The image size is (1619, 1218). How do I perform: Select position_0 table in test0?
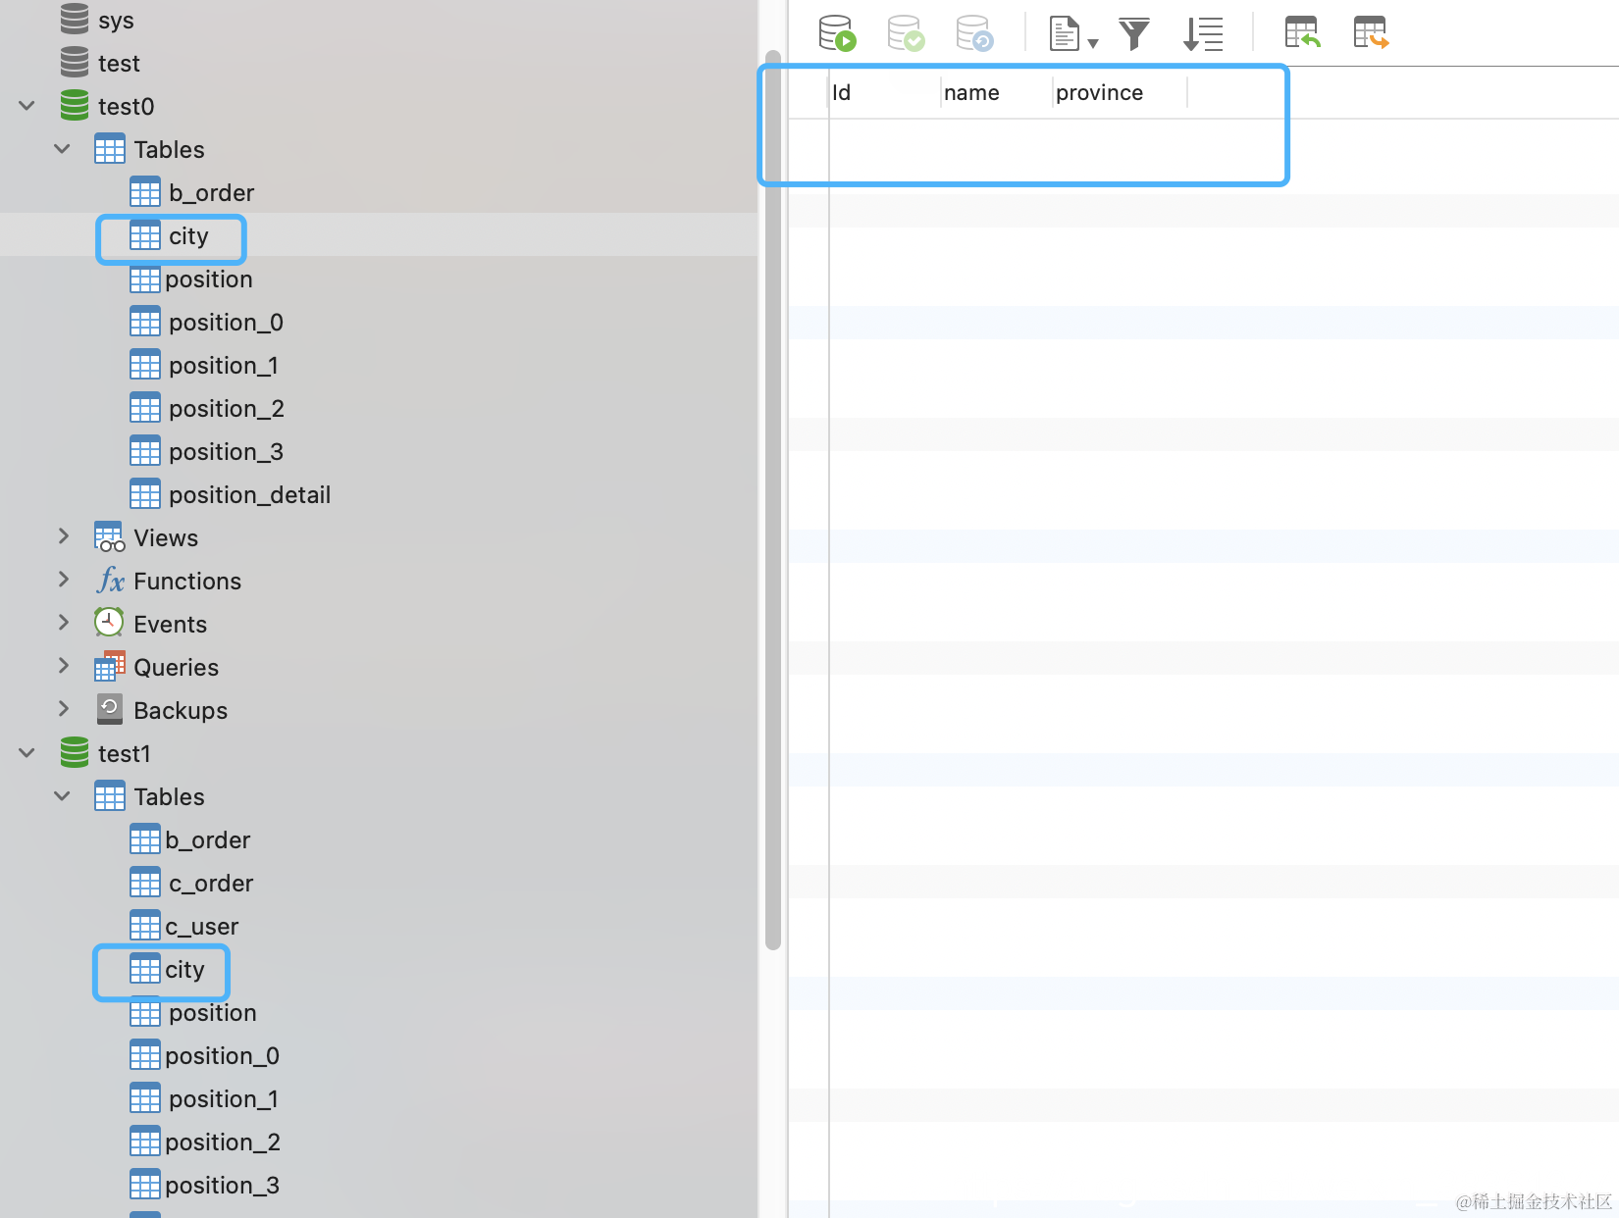click(226, 323)
